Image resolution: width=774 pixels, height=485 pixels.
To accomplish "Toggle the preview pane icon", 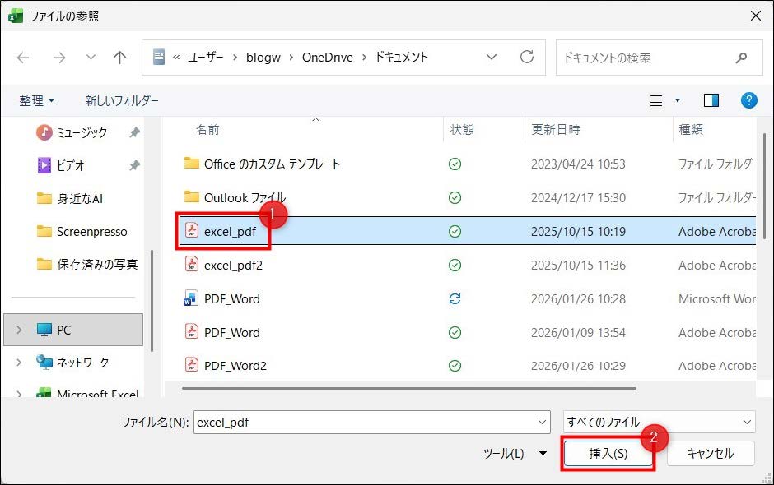I will [x=711, y=100].
